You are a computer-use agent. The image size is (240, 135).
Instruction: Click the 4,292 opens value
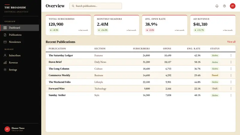click(168, 75)
